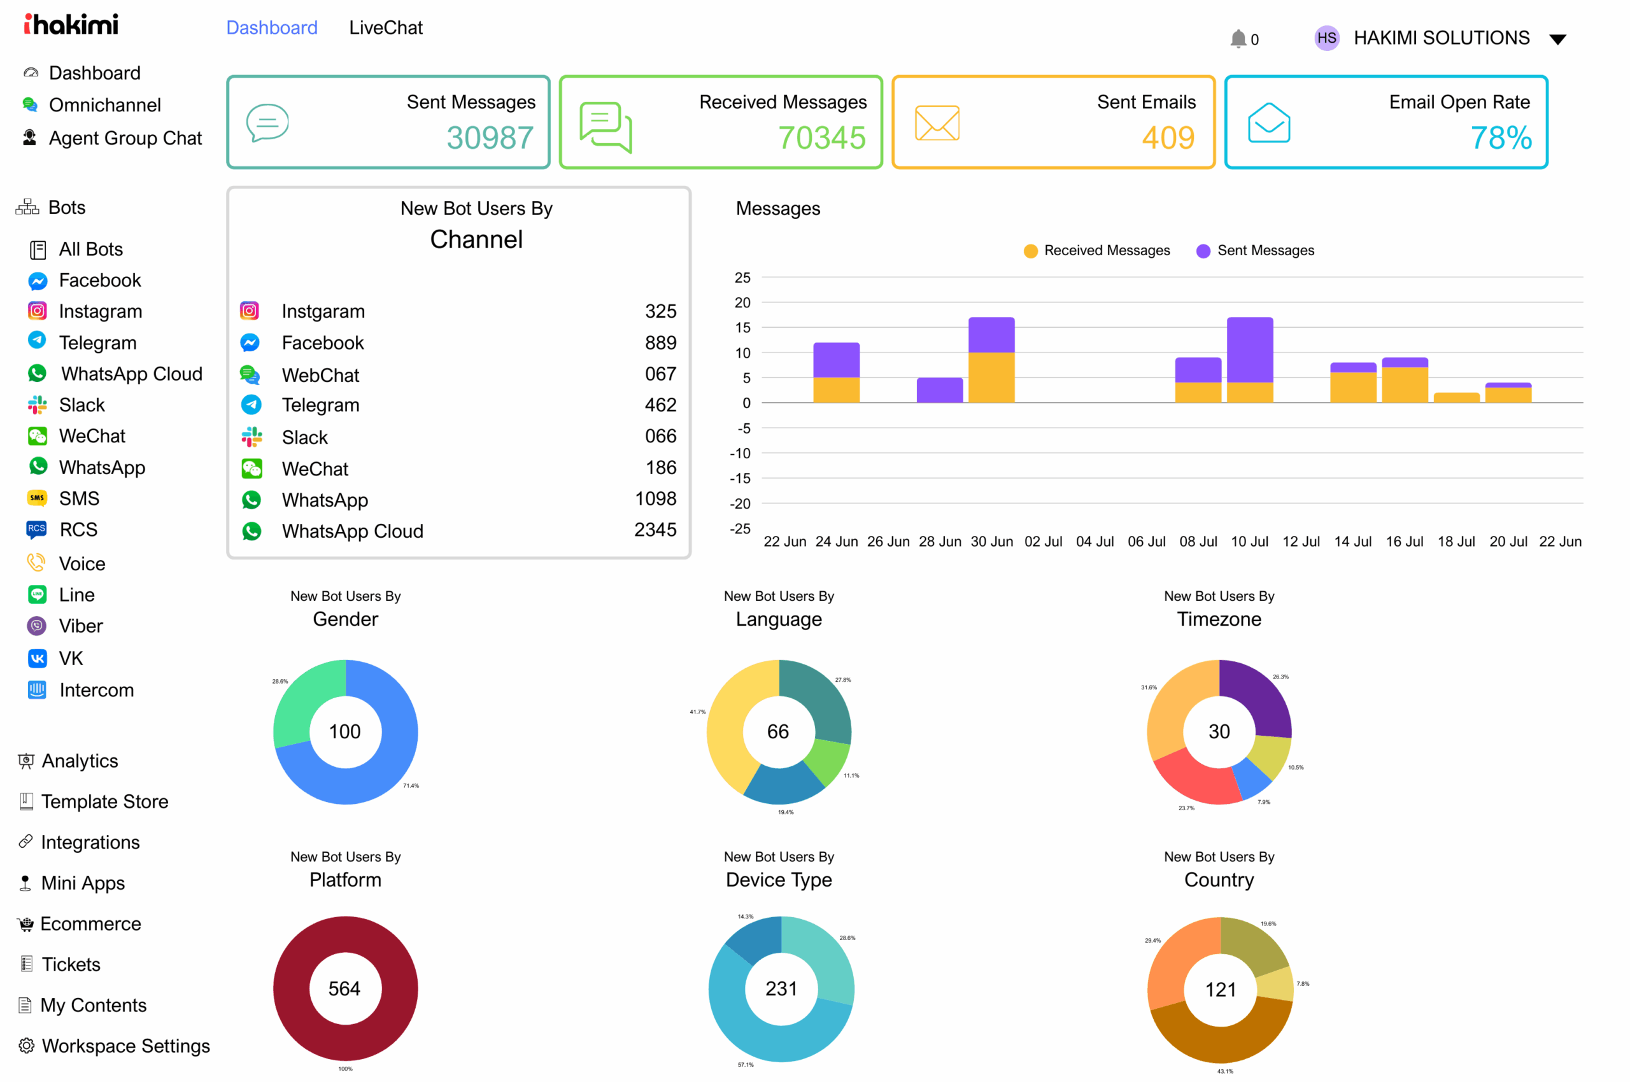1630x1082 pixels.
Task: Select Slack in the Bots list
Action: pyautogui.click(x=81, y=404)
